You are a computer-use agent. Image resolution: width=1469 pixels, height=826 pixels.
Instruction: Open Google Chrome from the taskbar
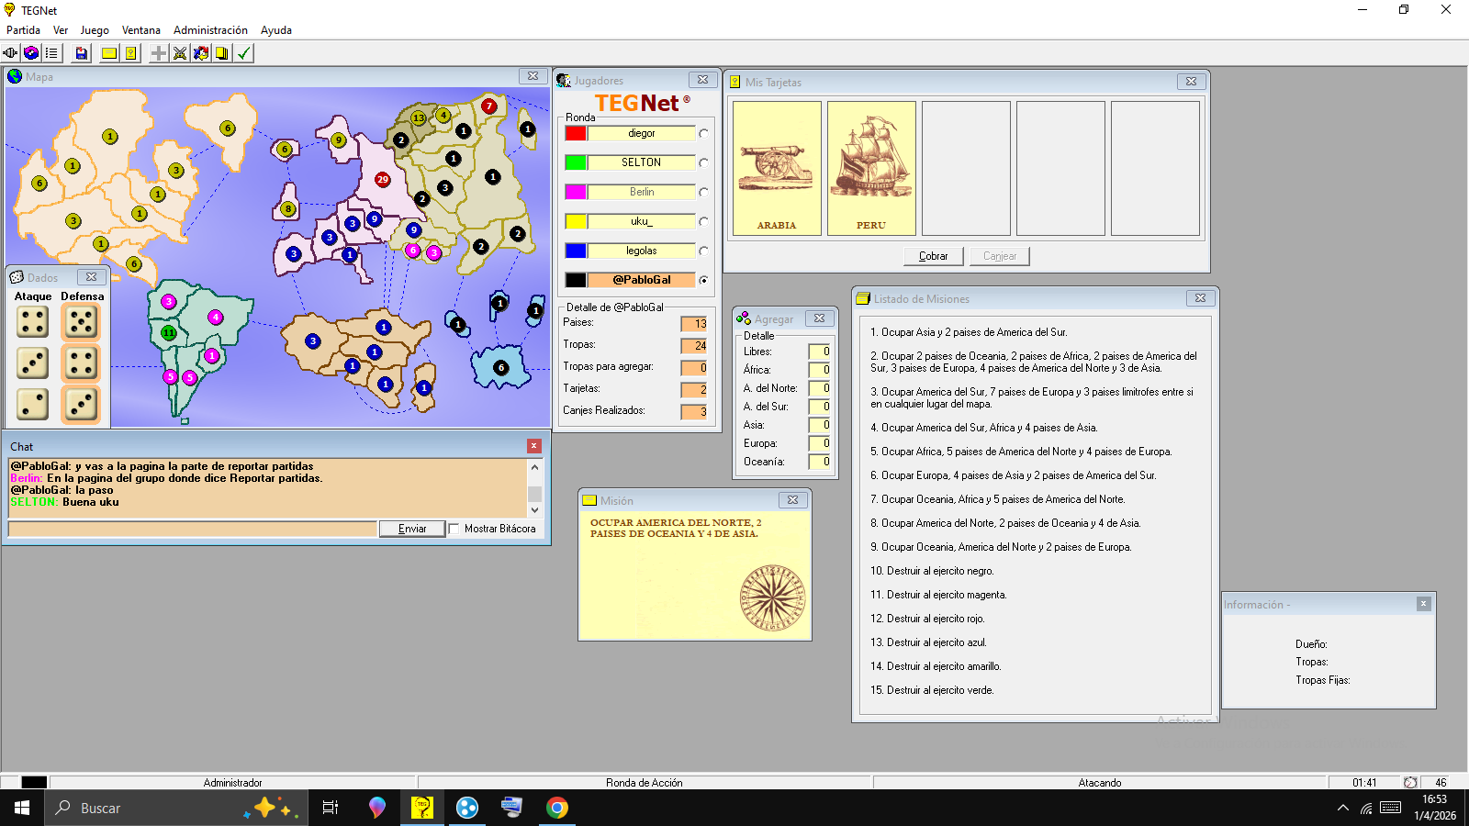pos(557,808)
